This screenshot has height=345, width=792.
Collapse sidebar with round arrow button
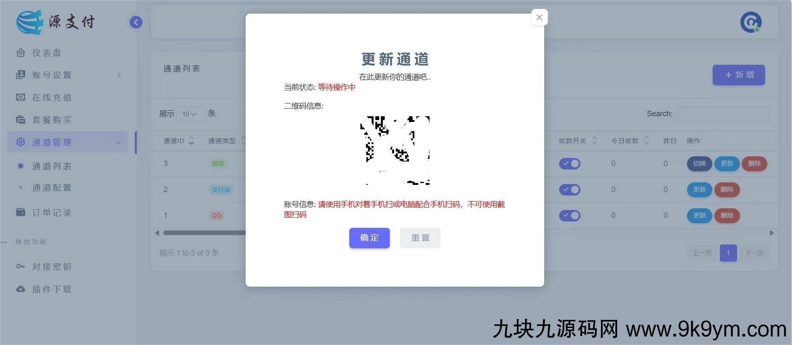point(136,22)
